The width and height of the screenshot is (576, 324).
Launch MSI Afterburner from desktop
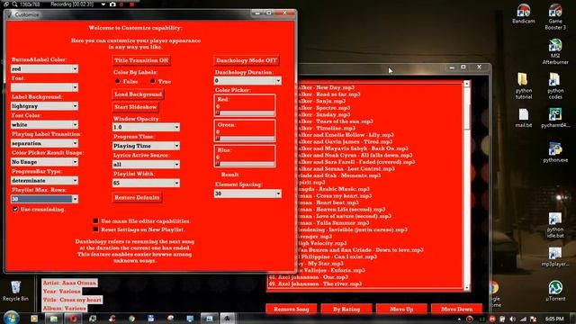coord(555,51)
